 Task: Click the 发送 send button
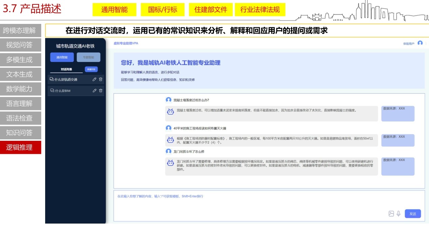pos(413,213)
